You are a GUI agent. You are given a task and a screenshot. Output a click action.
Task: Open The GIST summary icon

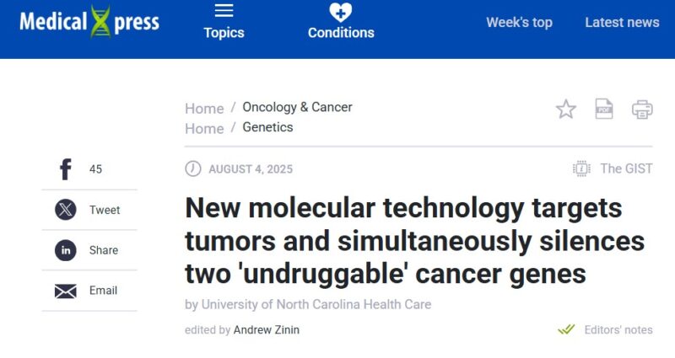tap(581, 168)
